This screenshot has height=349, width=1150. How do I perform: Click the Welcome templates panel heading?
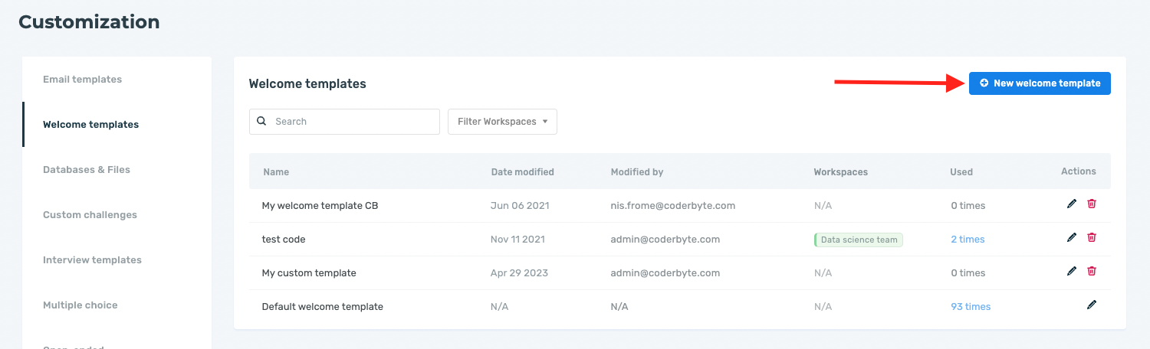pos(307,84)
